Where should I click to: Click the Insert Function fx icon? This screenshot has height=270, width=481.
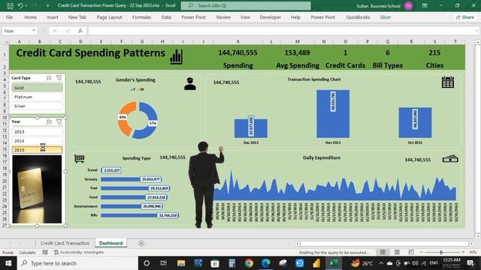(80, 31)
